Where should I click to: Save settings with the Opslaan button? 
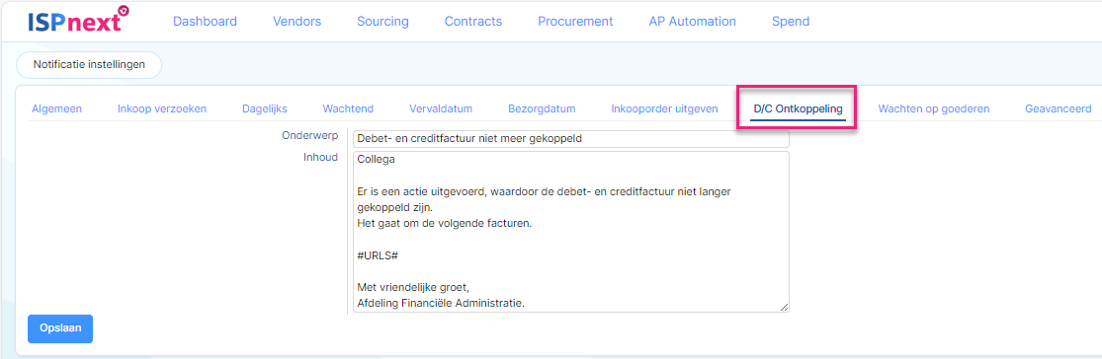(x=60, y=328)
